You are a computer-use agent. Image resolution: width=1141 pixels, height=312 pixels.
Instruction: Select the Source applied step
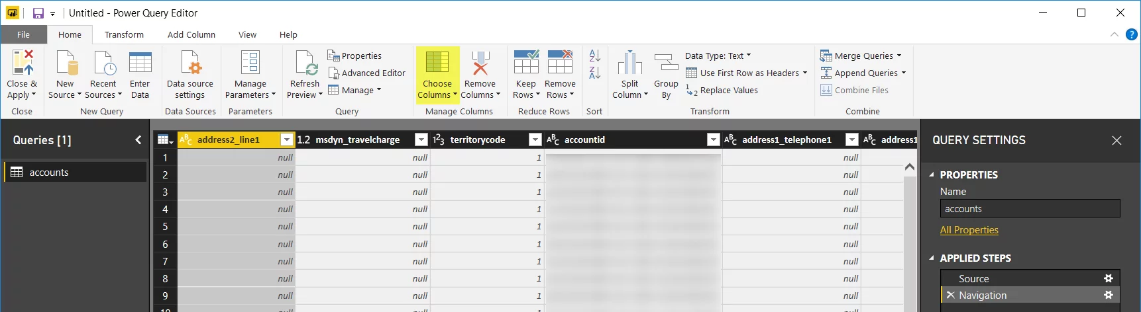point(1030,278)
